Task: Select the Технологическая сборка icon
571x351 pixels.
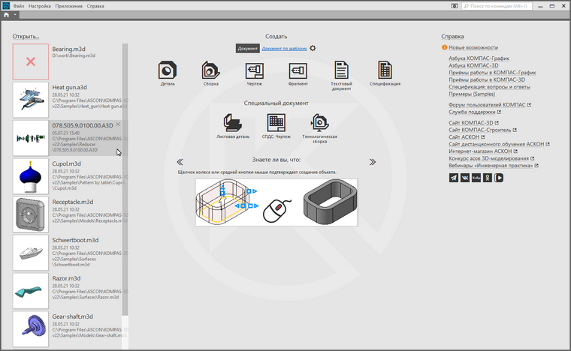Action: point(320,121)
